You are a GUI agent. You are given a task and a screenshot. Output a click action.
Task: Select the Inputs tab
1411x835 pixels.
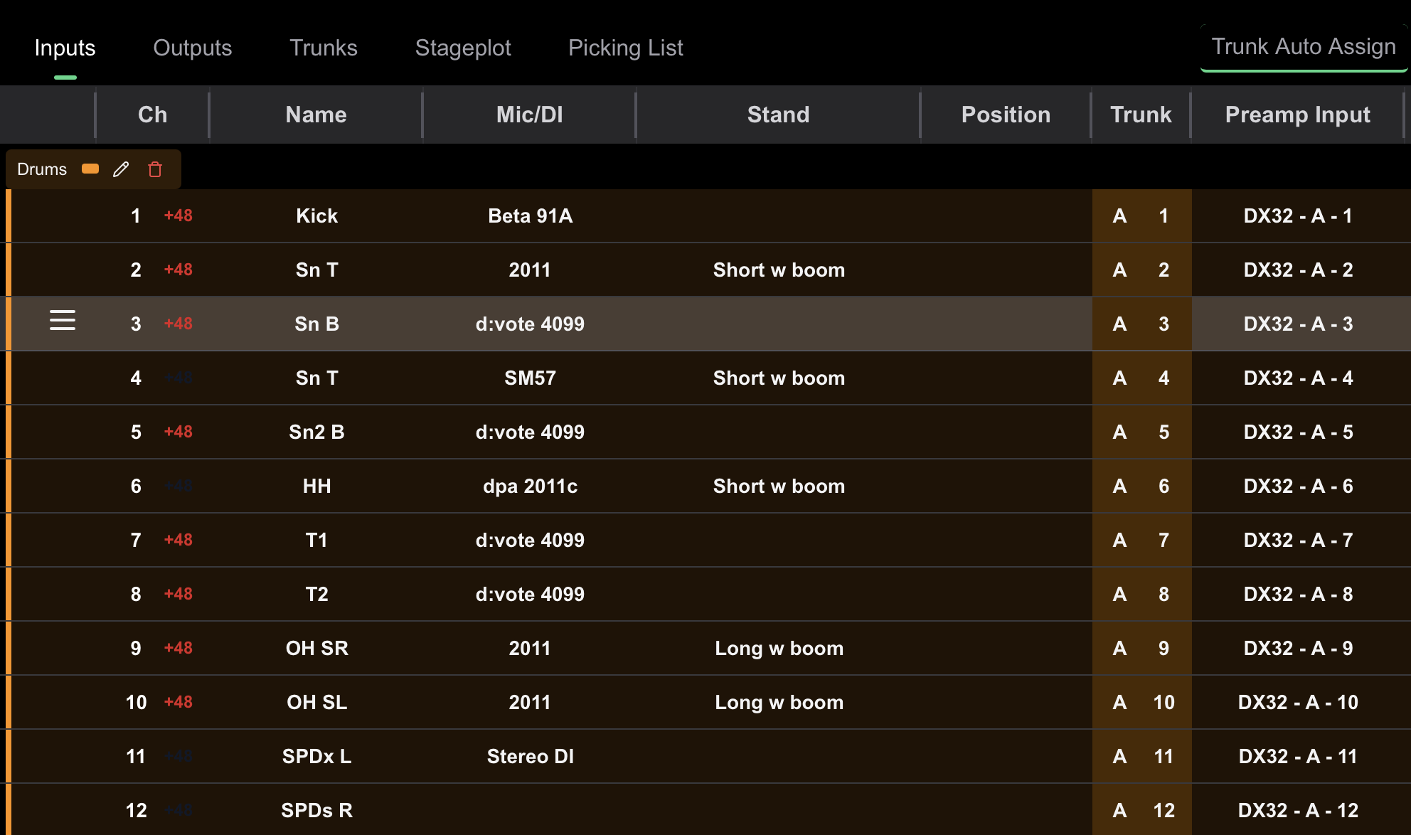click(x=65, y=48)
